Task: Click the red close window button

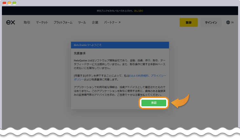Action: pyautogui.click(x=4, y=3)
